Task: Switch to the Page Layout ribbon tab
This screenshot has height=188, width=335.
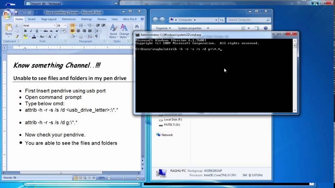Action: click(49, 19)
